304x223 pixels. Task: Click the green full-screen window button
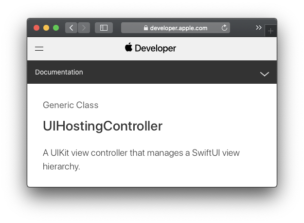pos(56,28)
